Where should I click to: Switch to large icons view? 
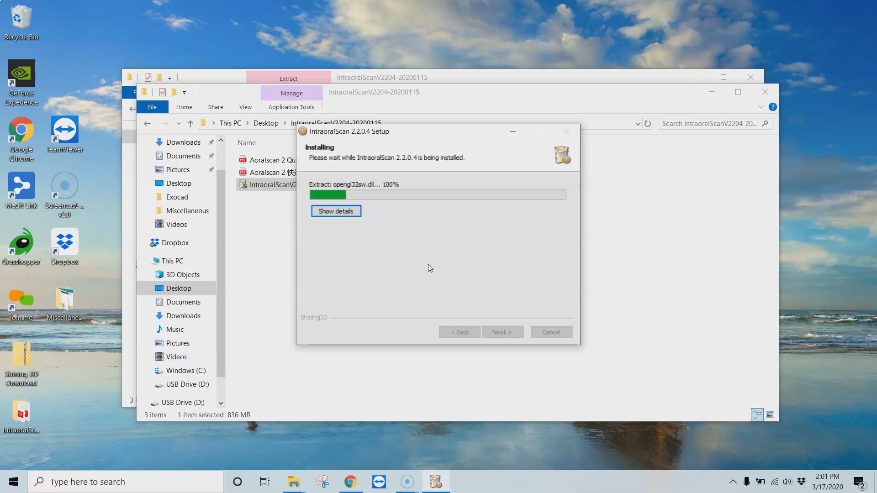[770, 414]
